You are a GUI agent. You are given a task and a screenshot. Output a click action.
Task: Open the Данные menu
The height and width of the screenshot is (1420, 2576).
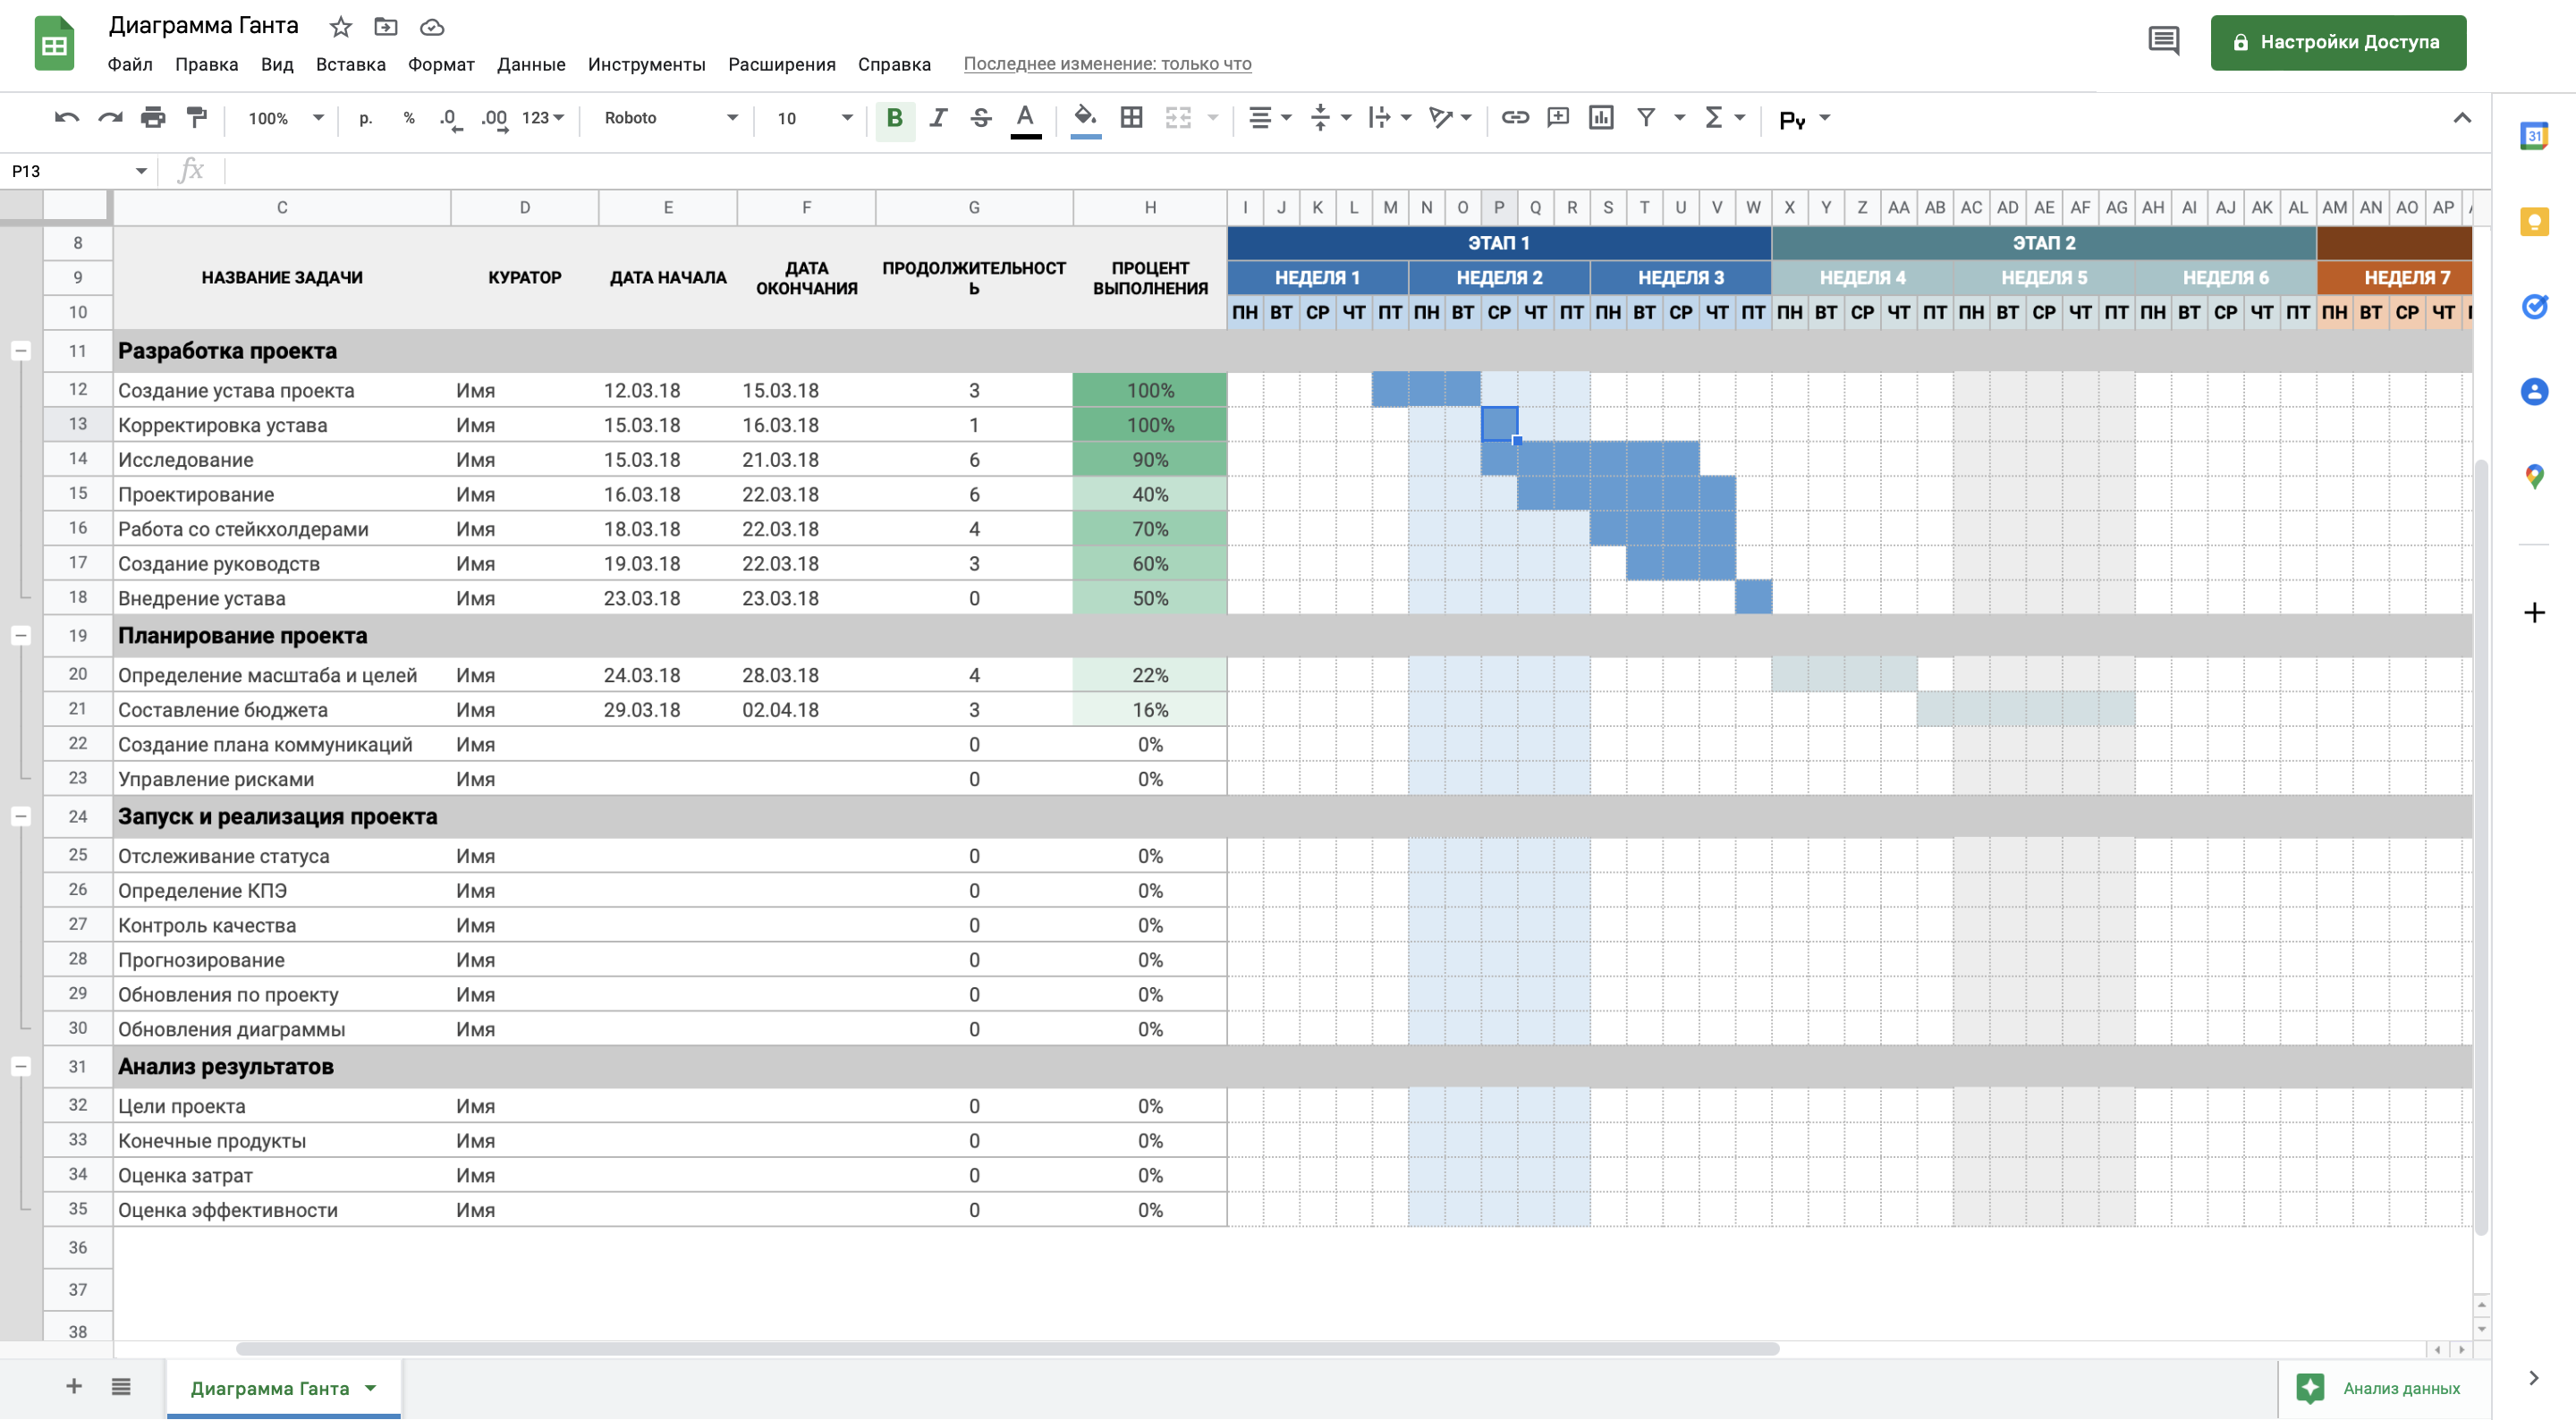point(530,64)
